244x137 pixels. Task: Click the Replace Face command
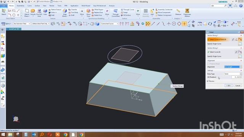point(97,13)
